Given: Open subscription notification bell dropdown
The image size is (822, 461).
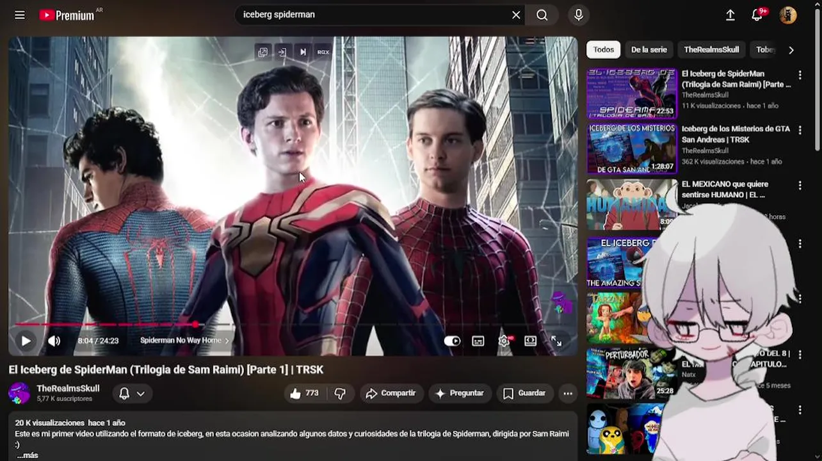Looking at the screenshot, I should point(133,394).
